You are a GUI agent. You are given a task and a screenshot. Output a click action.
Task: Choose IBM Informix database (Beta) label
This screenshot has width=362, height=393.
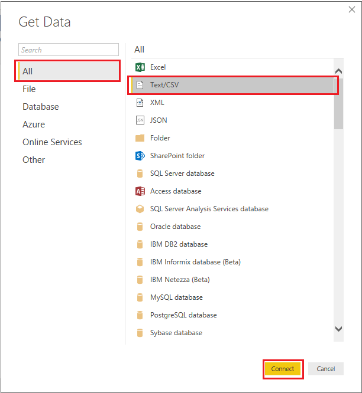coord(195,262)
